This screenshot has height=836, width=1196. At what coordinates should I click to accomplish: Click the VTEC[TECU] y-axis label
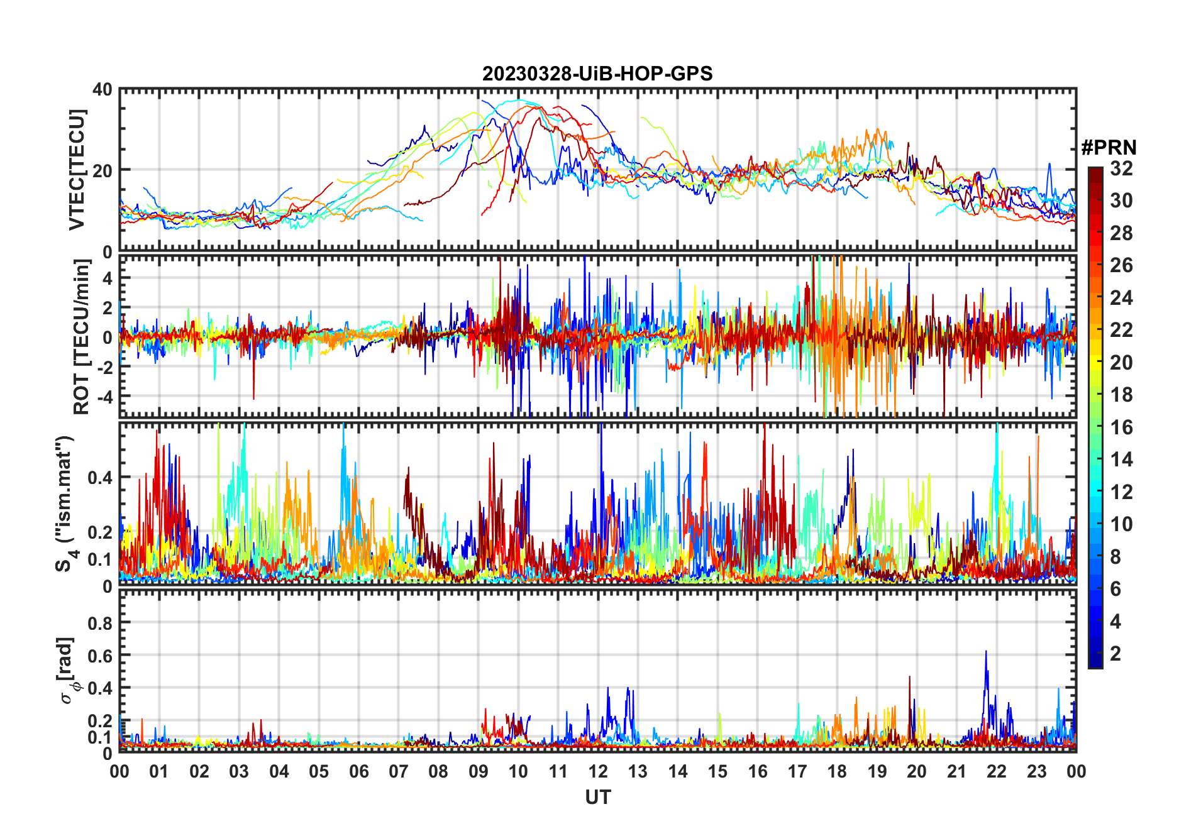coord(77,170)
